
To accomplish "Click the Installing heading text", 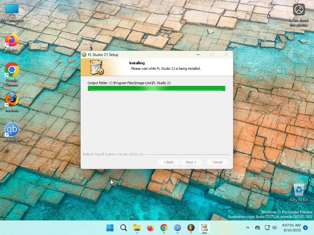I will pyautogui.click(x=137, y=63).
